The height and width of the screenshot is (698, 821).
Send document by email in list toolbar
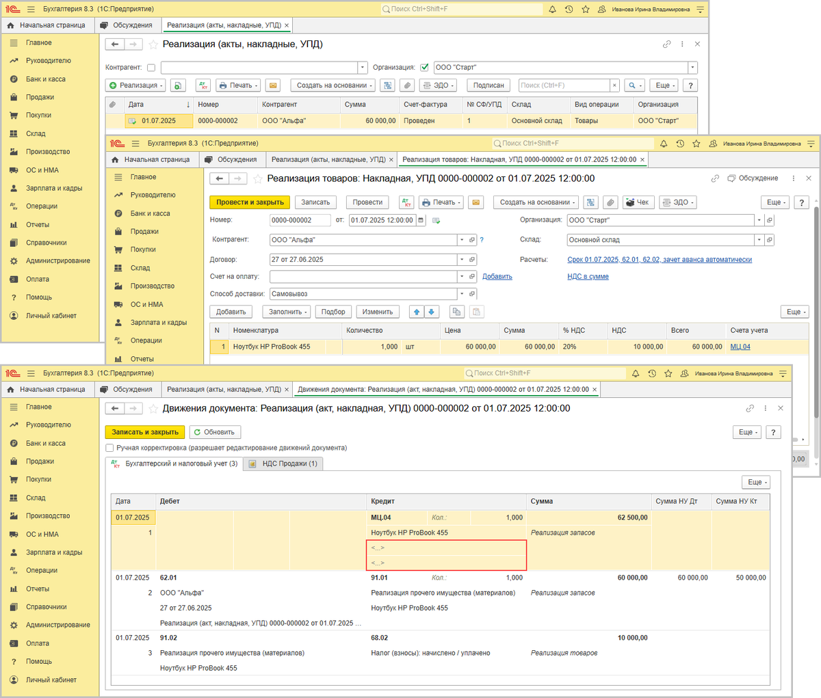(272, 85)
